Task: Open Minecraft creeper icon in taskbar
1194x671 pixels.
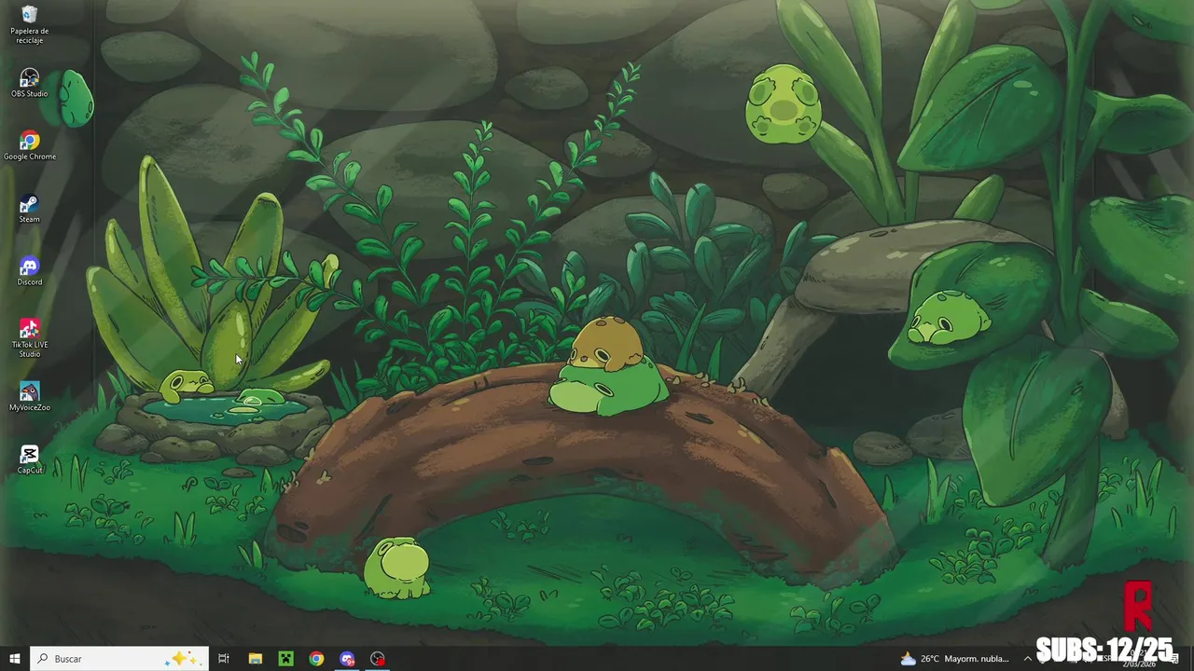Action: click(x=286, y=659)
